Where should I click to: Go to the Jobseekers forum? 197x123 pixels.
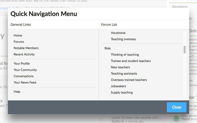click(118, 86)
